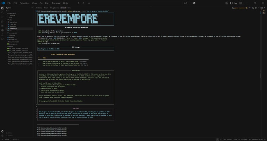Open validator.py in the explorer
267x141 pixels.
click(x=13, y=29)
